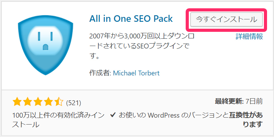Click the outlet face inside the shield logo
This screenshot has height=137, width=274.
click(46, 41)
